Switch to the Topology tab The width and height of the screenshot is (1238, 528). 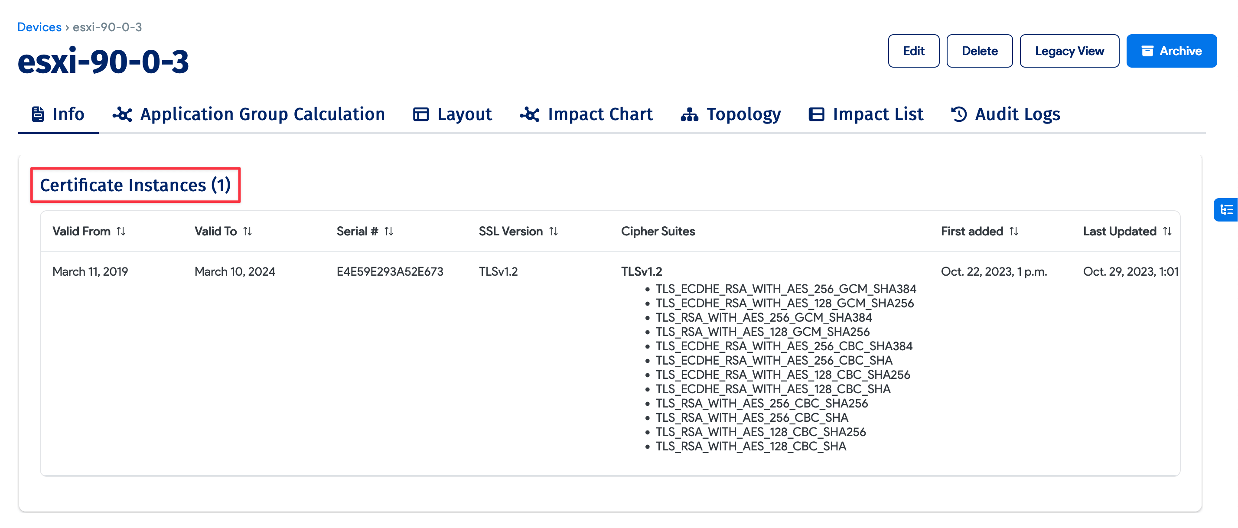tap(743, 114)
